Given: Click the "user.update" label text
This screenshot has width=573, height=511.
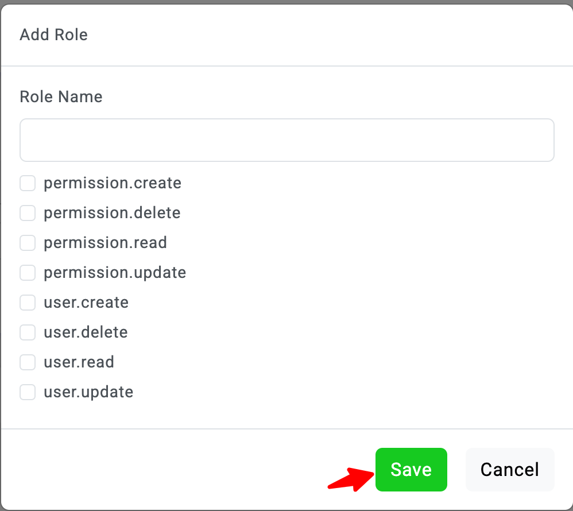Looking at the screenshot, I should coord(88,392).
